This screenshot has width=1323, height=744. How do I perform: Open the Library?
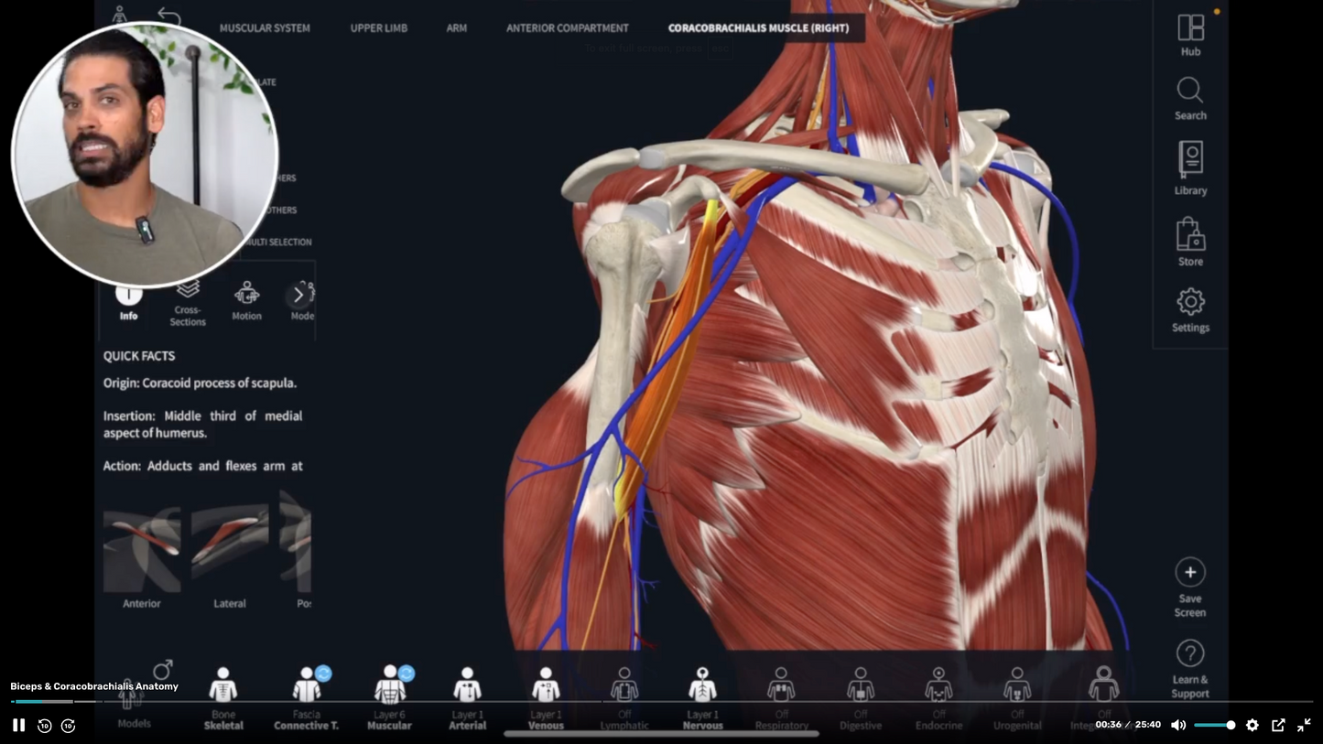(x=1190, y=168)
